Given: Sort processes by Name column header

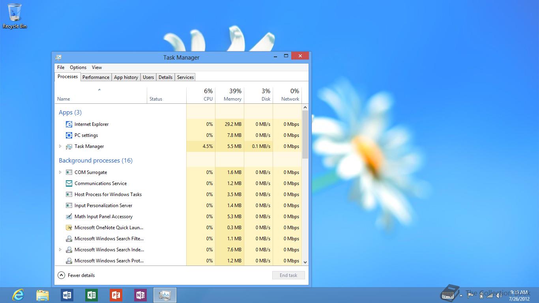Looking at the screenshot, I should (x=101, y=95).
